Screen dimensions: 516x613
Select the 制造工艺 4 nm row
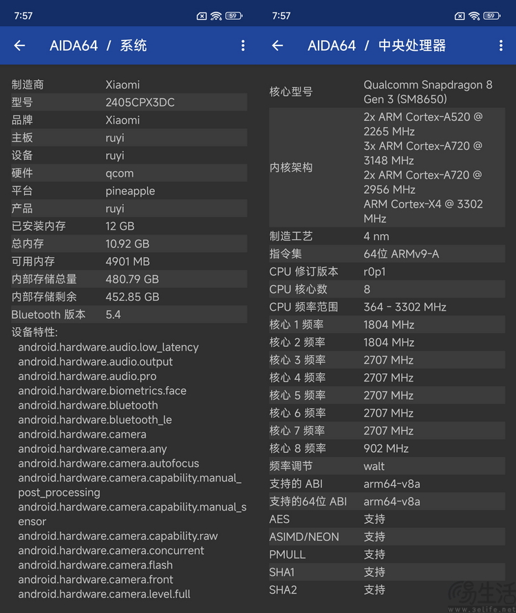387,236
